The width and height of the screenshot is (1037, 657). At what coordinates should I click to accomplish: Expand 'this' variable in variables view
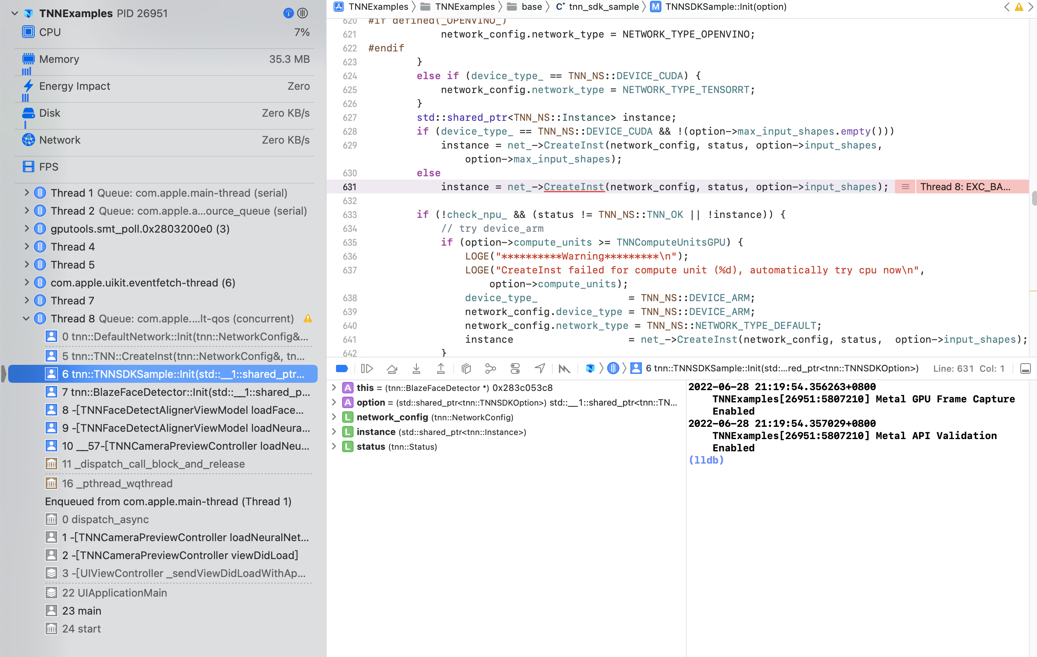point(334,388)
